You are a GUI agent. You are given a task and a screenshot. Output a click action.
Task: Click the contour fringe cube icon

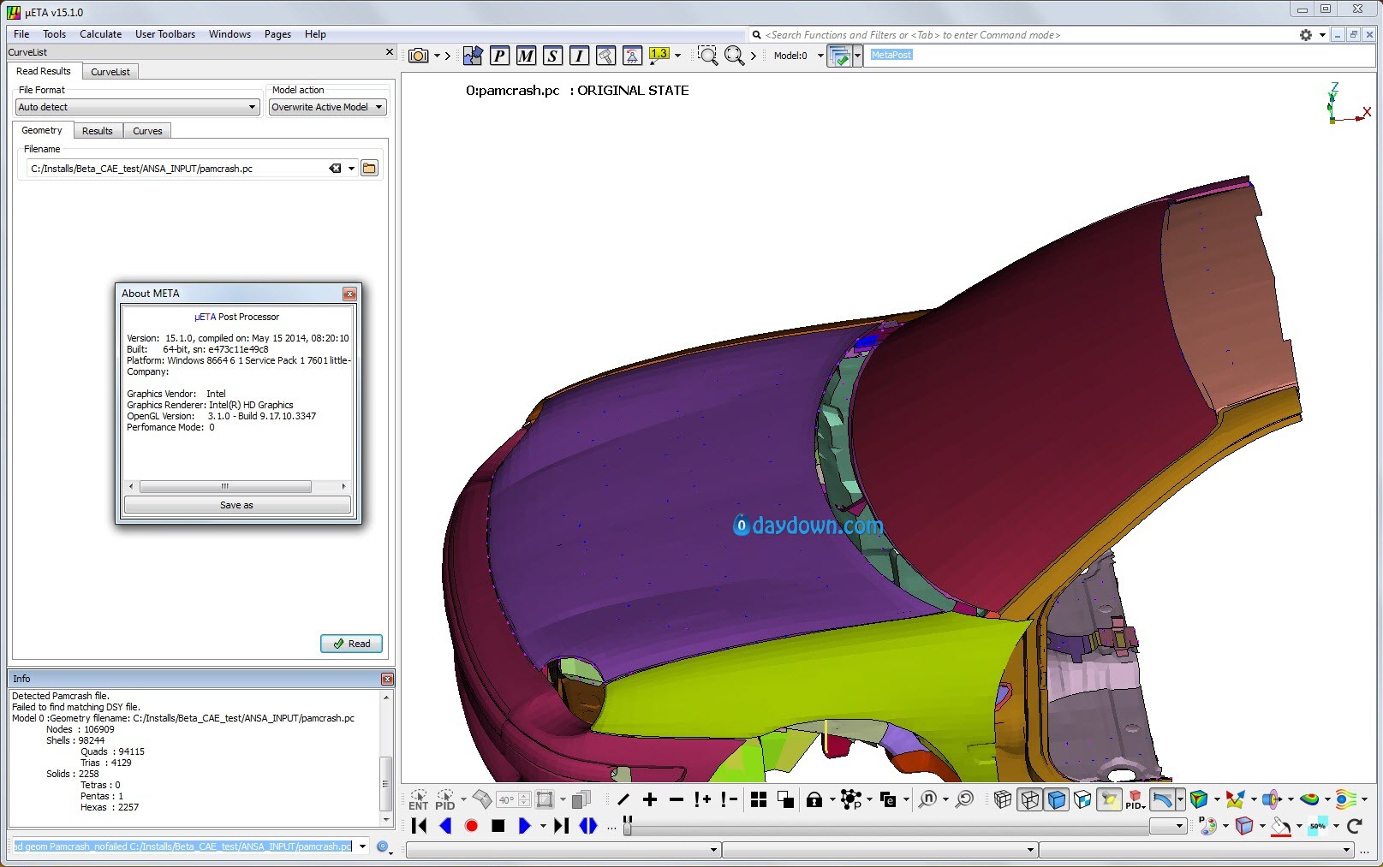[1199, 799]
